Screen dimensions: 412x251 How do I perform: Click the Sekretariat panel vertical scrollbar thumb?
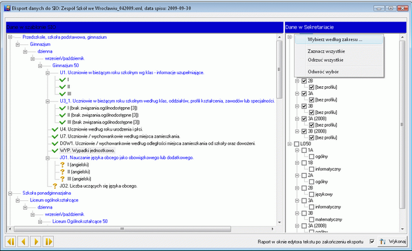pos(402,125)
